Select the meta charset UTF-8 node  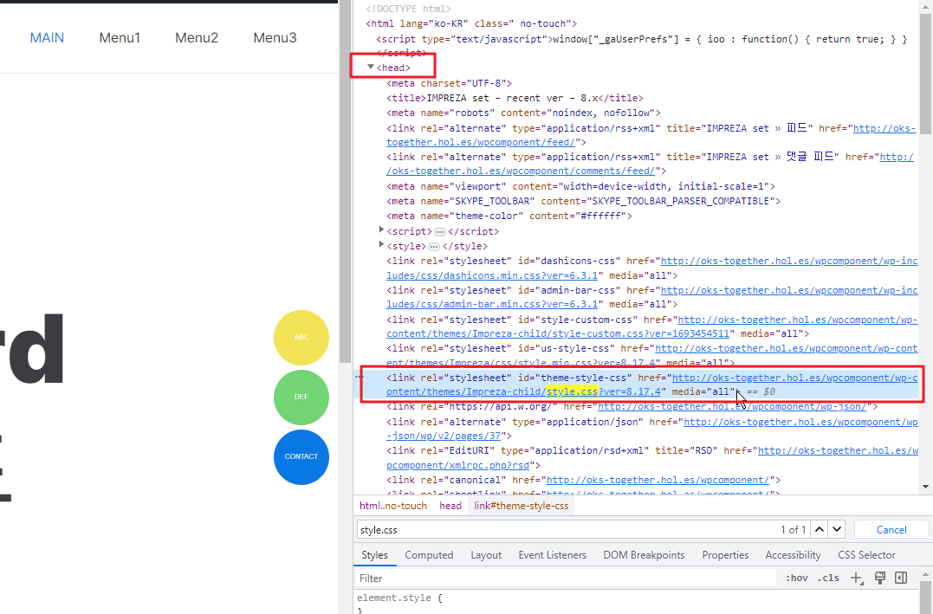pos(450,83)
